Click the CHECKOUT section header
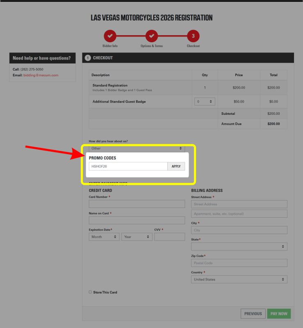This screenshot has height=328, width=303. (188, 58)
